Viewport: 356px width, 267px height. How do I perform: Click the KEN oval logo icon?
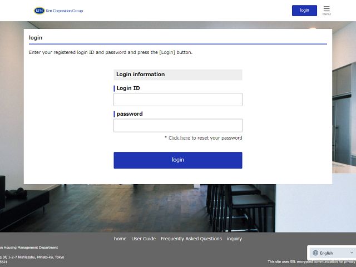(x=38, y=11)
